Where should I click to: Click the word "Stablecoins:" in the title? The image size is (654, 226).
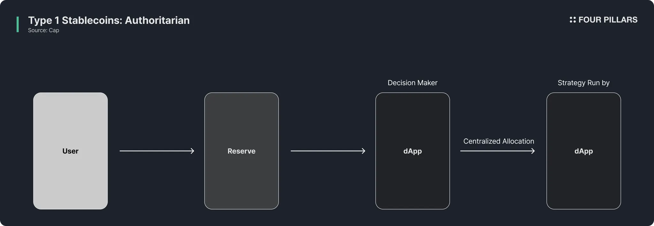(x=92, y=20)
